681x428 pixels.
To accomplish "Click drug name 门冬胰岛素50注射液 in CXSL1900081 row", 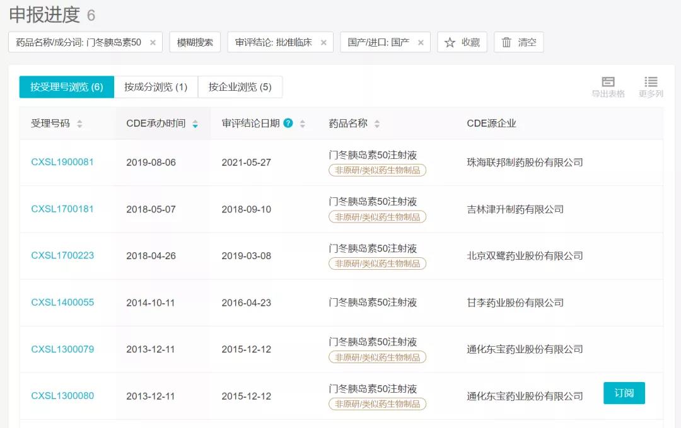I will click(373, 155).
